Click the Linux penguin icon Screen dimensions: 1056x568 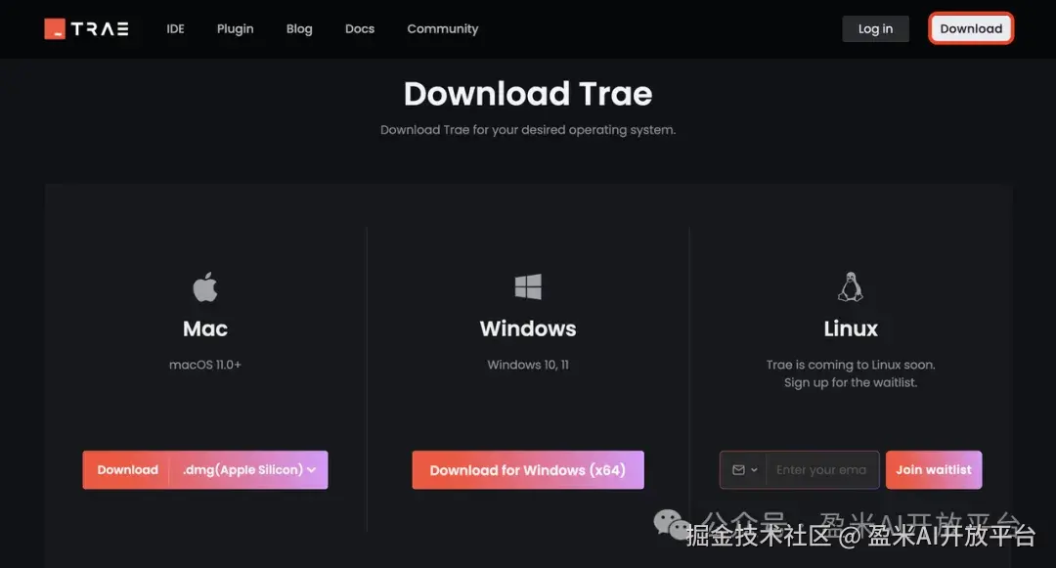coord(851,286)
